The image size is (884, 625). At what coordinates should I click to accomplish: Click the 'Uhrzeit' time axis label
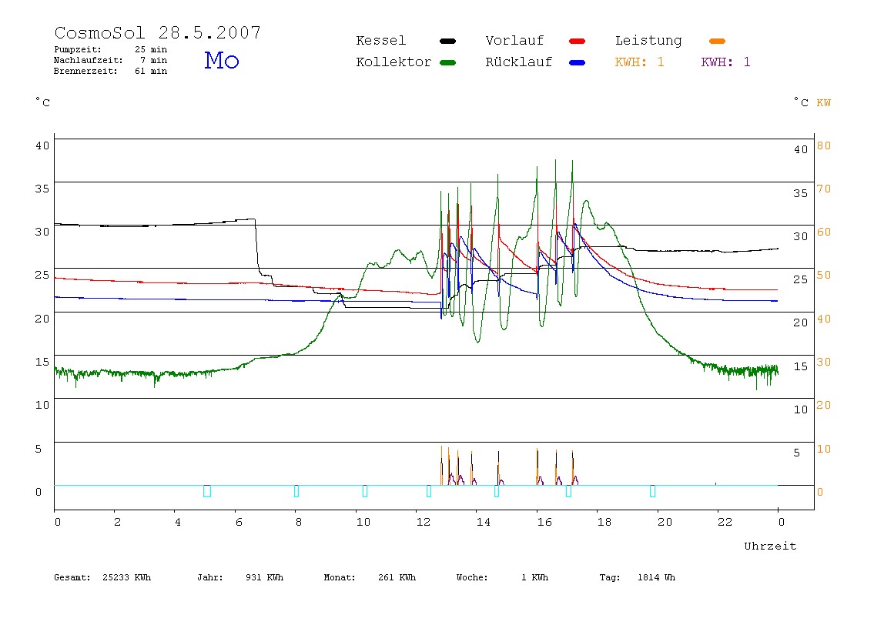point(770,546)
